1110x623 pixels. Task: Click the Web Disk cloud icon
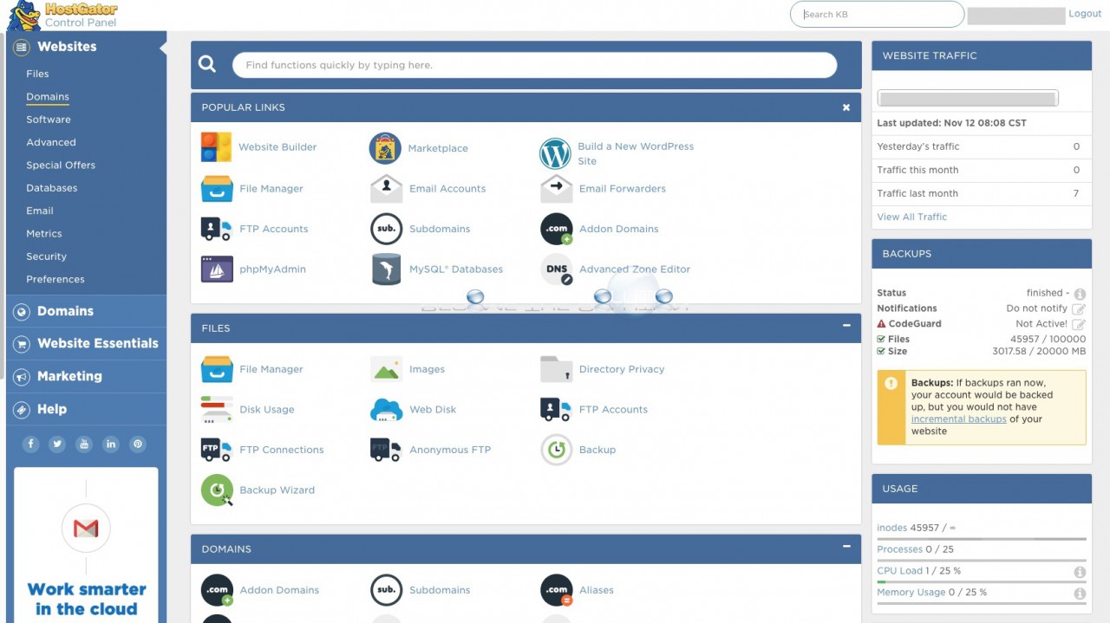tap(386, 409)
